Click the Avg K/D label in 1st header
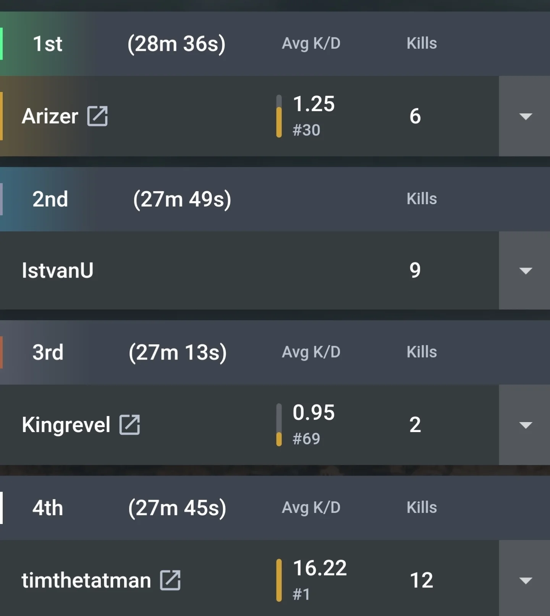The height and width of the screenshot is (616, 550). pos(311,44)
